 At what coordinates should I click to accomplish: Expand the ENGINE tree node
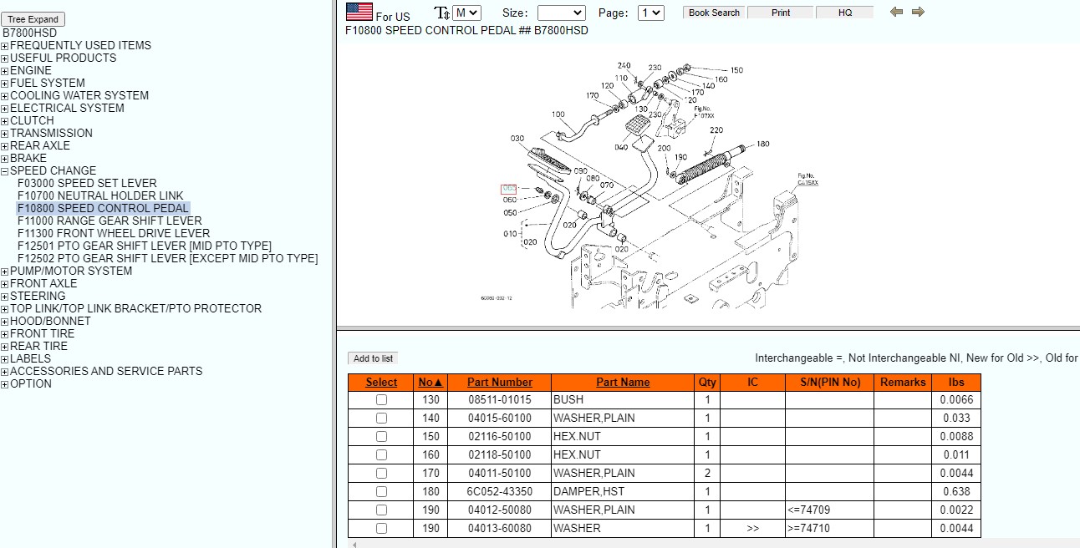(5, 71)
